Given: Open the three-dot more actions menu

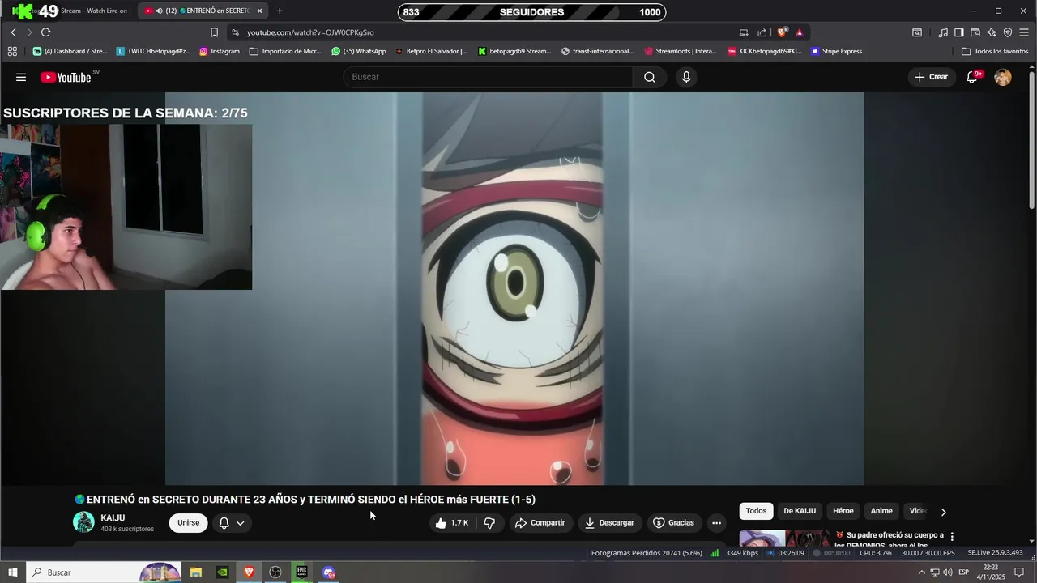Looking at the screenshot, I should pos(716,523).
